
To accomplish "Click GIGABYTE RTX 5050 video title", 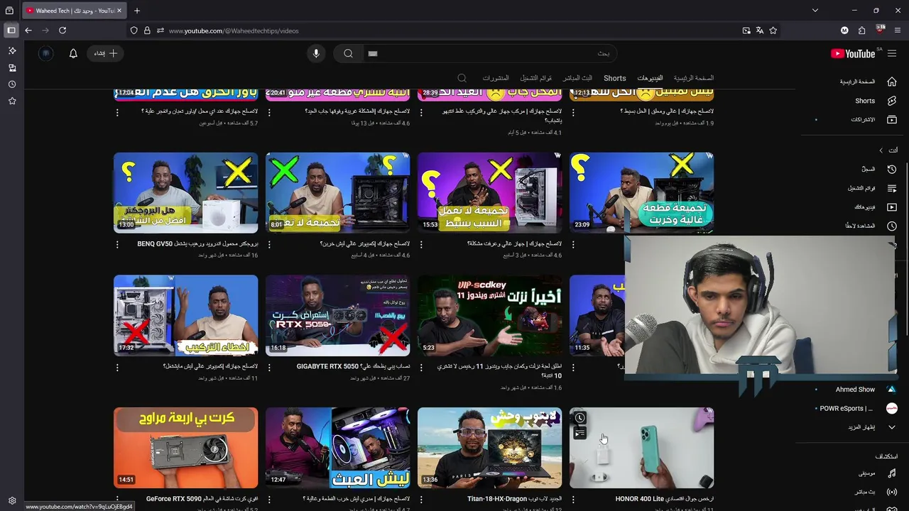I will [353, 366].
